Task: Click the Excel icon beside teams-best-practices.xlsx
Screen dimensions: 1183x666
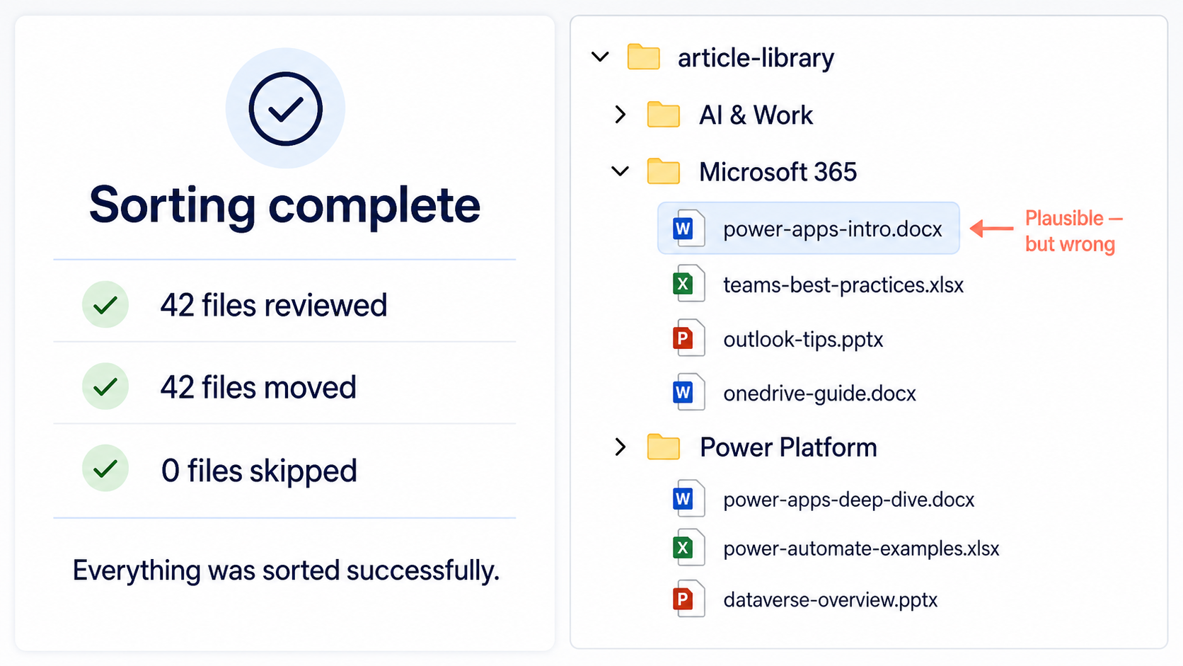Action: [688, 284]
